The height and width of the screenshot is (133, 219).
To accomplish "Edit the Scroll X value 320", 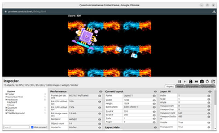I will click(x=138, y=112).
